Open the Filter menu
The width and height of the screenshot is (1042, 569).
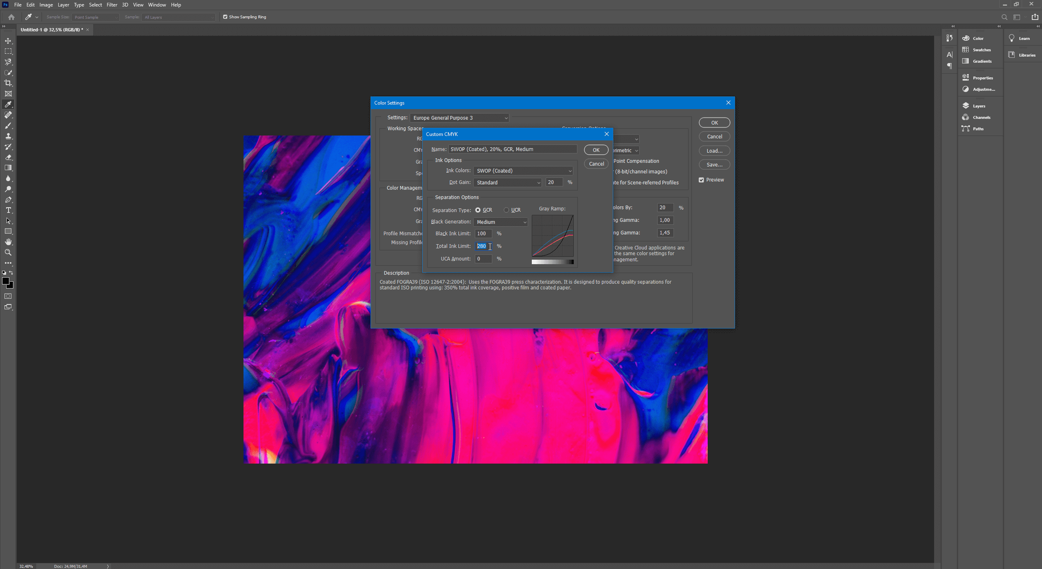tap(112, 5)
